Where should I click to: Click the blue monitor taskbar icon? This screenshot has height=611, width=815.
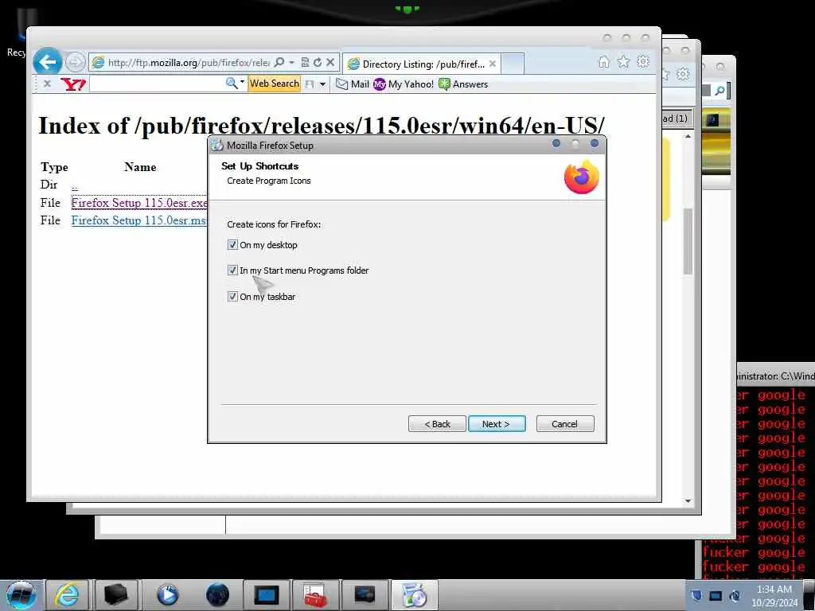pyautogui.click(x=266, y=595)
